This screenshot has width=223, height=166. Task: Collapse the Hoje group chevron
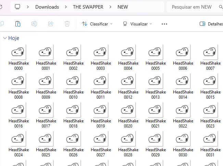(x=4, y=38)
